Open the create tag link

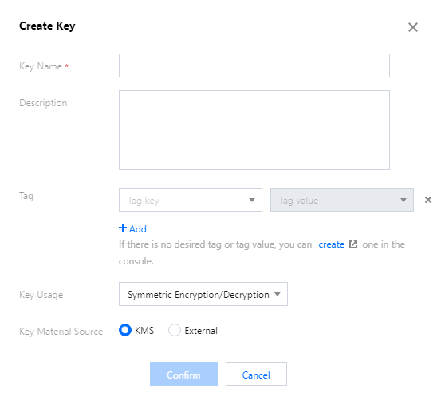click(x=332, y=244)
